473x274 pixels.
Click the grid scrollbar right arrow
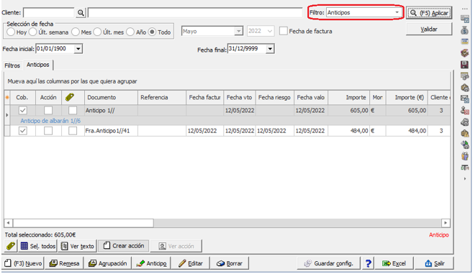click(x=446, y=223)
